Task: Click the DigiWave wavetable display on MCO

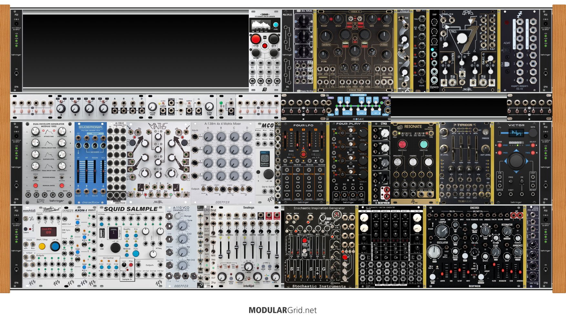Action: [x=265, y=158]
